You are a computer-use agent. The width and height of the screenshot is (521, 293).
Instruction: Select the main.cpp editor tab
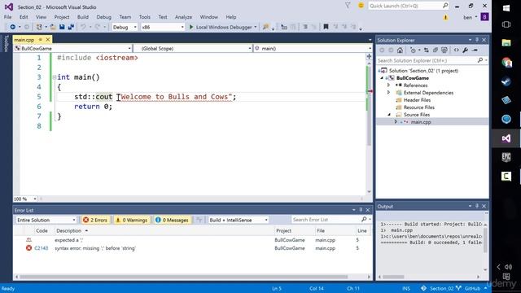pos(24,40)
